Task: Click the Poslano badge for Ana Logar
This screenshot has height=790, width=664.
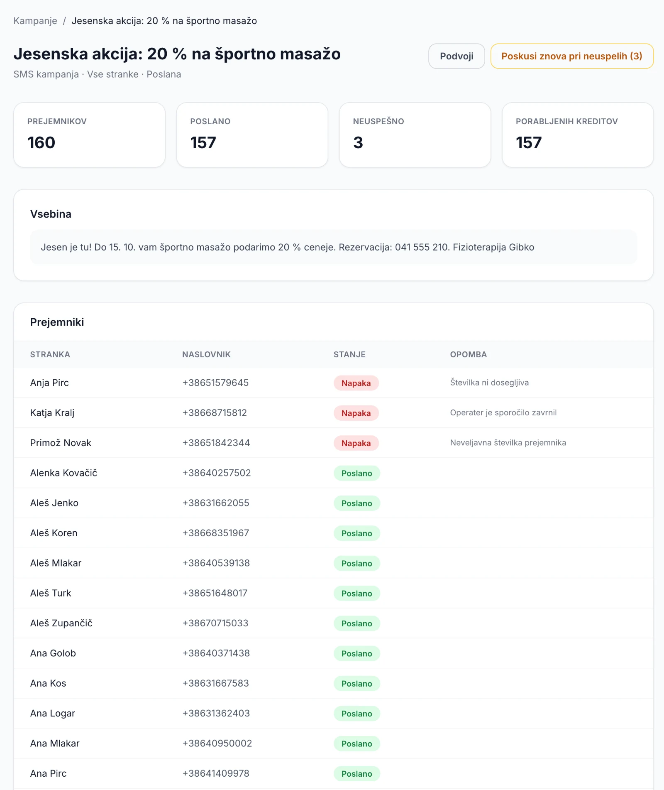Action: (x=357, y=714)
